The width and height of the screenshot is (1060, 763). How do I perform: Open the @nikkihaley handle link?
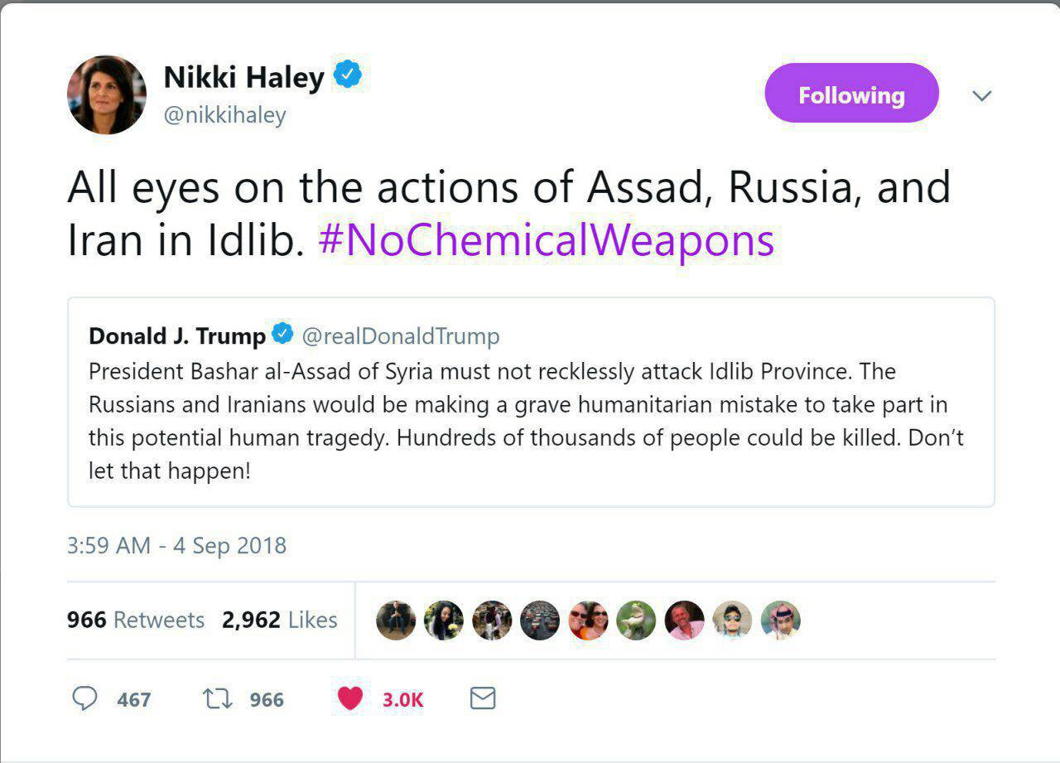pyautogui.click(x=224, y=115)
